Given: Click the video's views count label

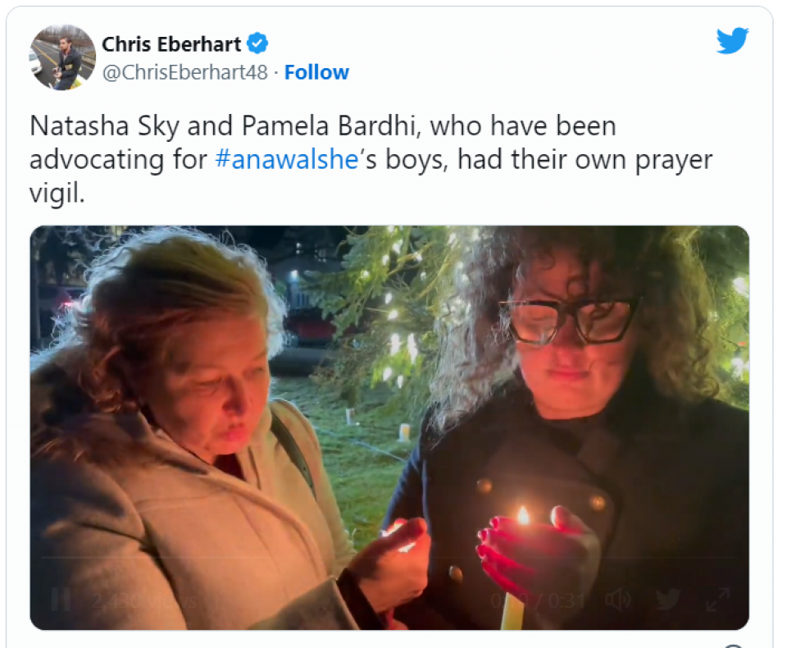Looking at the screenshot, I should point(144,600).
